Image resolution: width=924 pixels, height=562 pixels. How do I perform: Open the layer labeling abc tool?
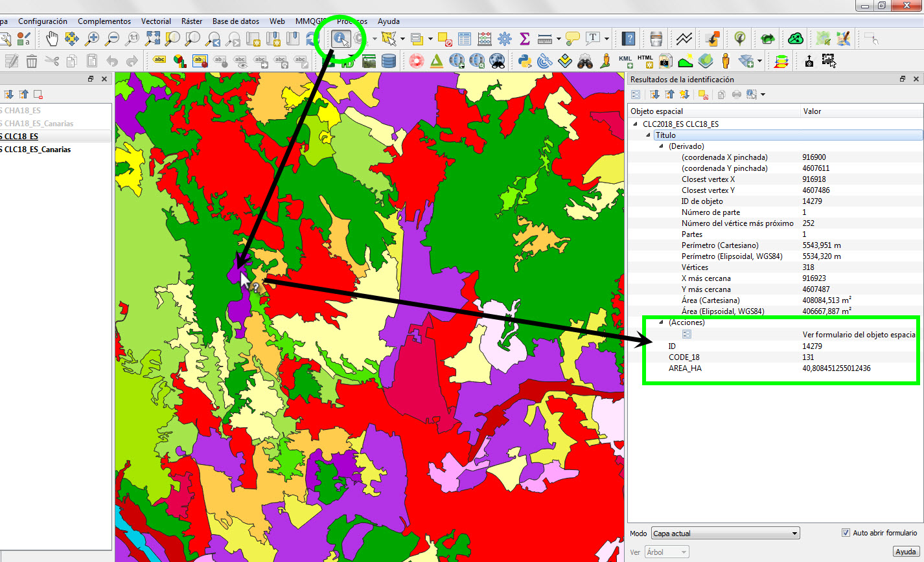pyautogui.click(x=159, y=62)
